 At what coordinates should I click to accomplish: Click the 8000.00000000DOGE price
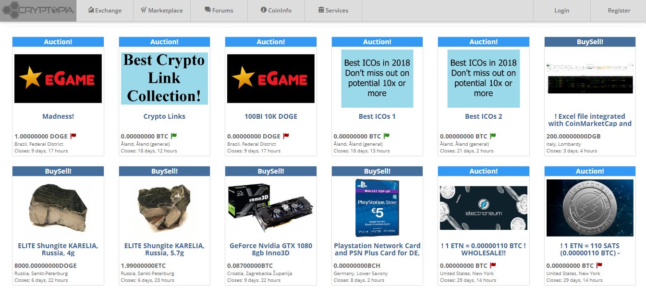[46, 265]
